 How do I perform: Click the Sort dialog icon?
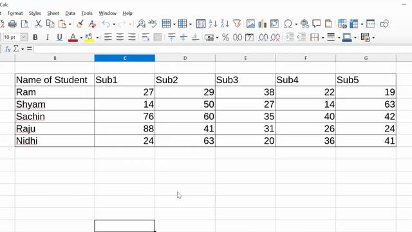(x=201, y=24)
